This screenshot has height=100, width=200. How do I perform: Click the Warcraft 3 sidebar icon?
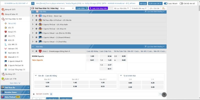point(5,57)
